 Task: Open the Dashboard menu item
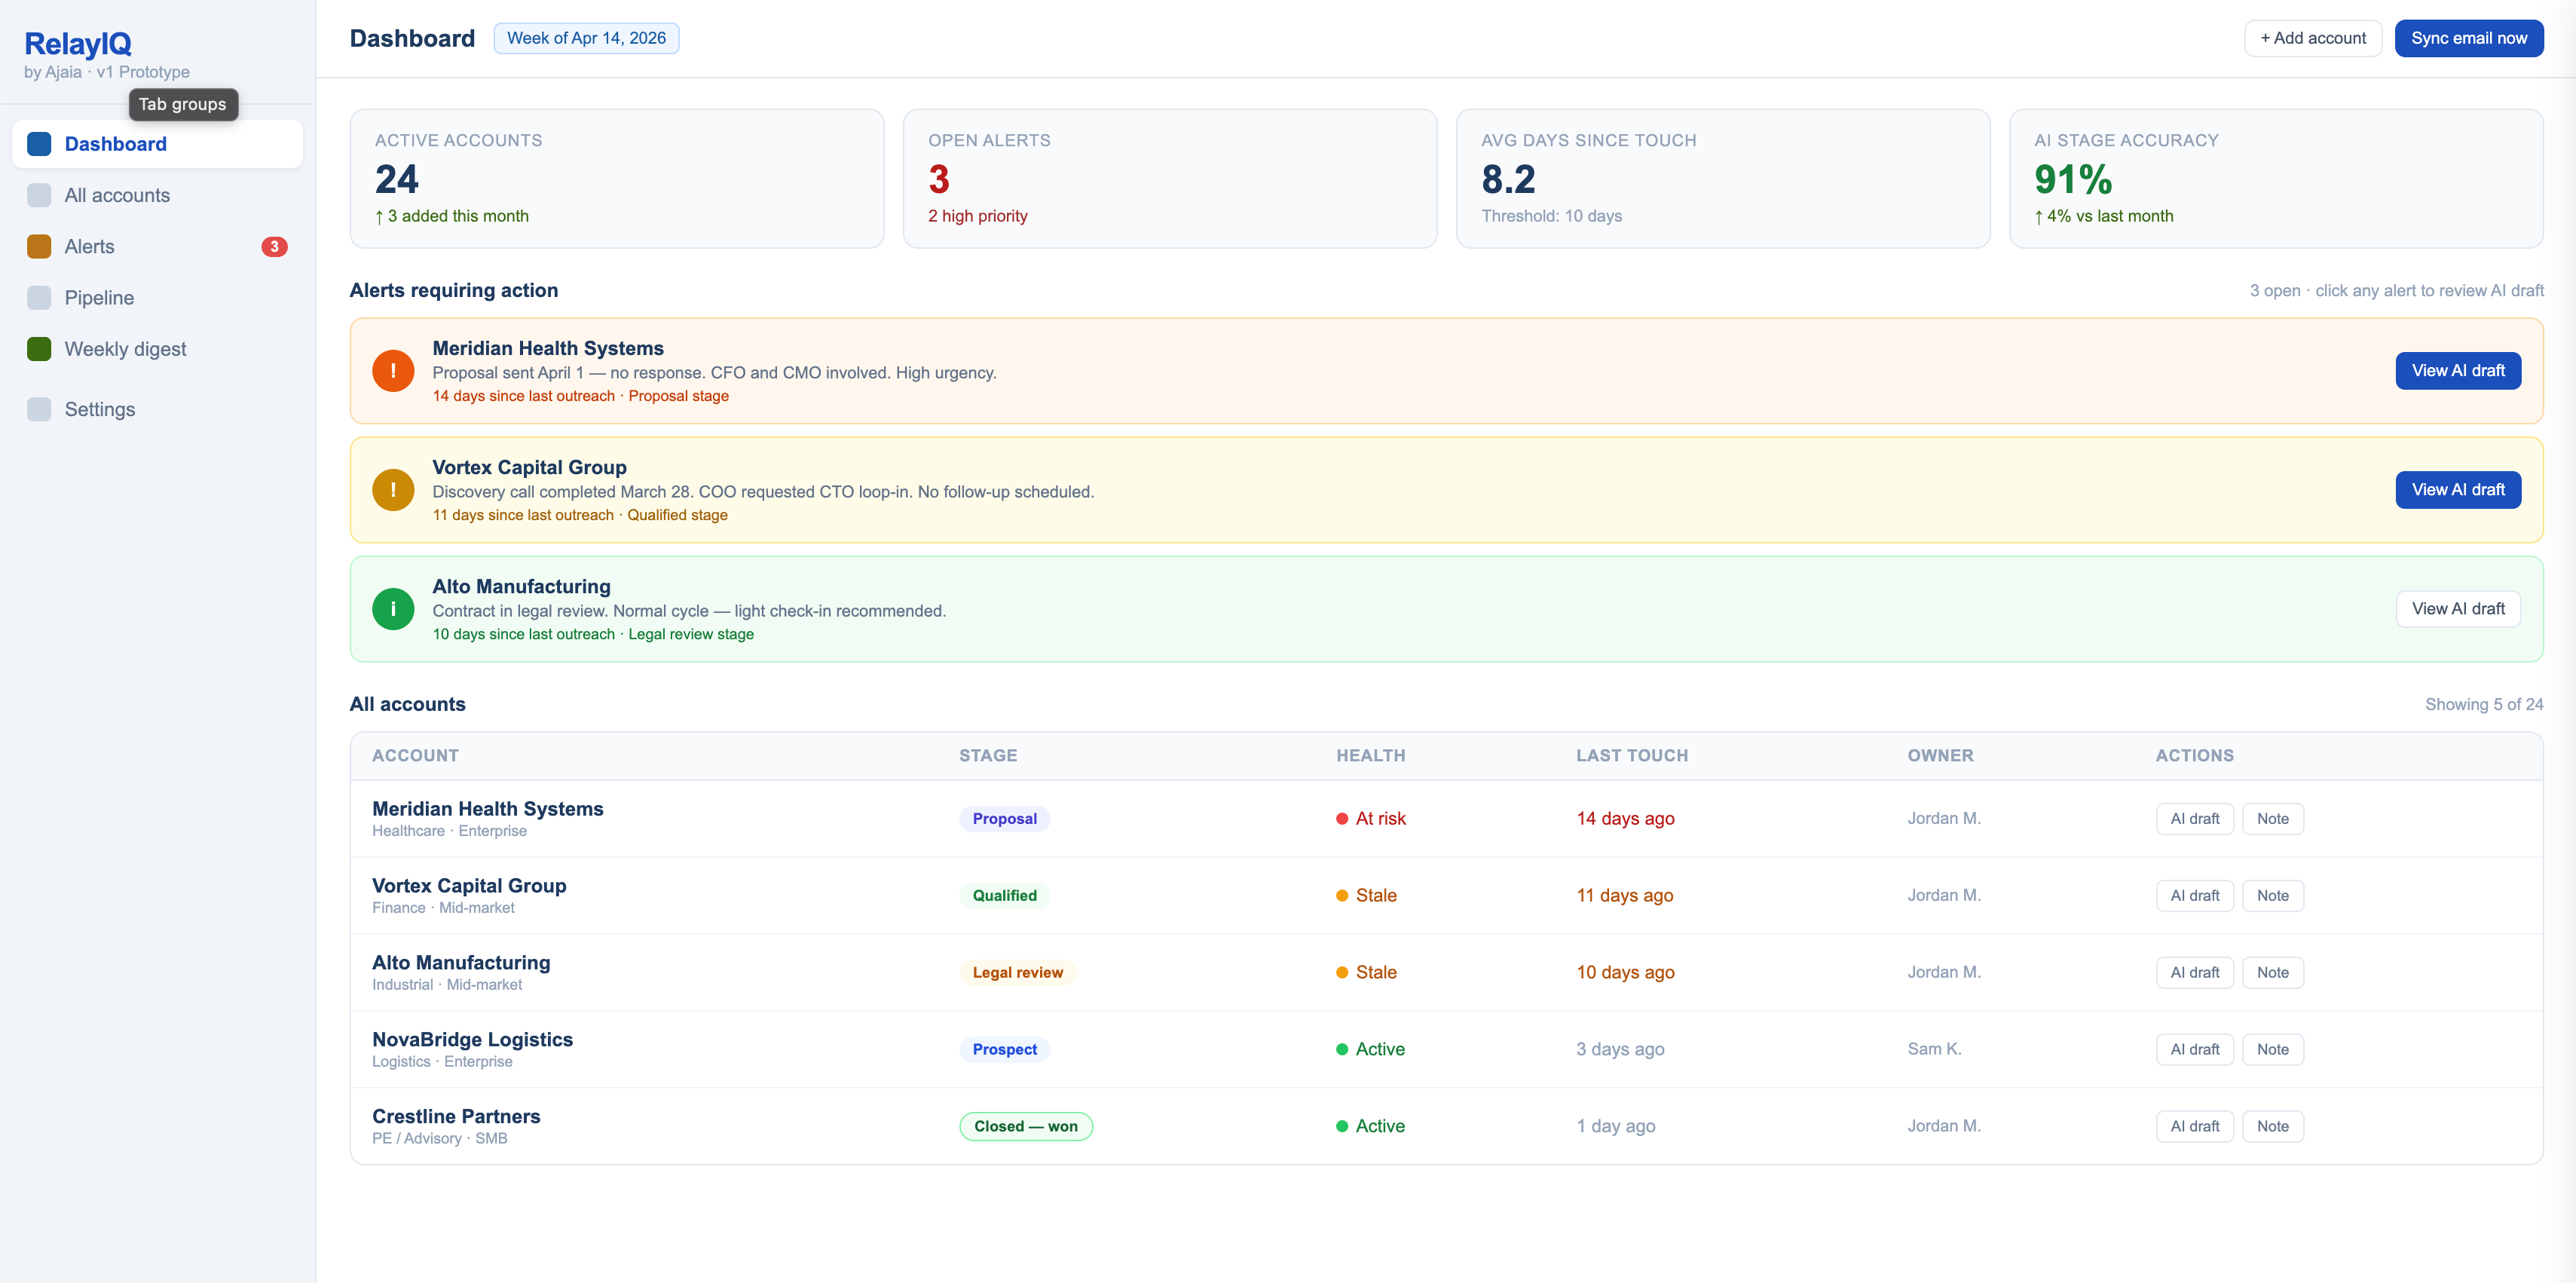pyautogui.click(x=157, y=144)
